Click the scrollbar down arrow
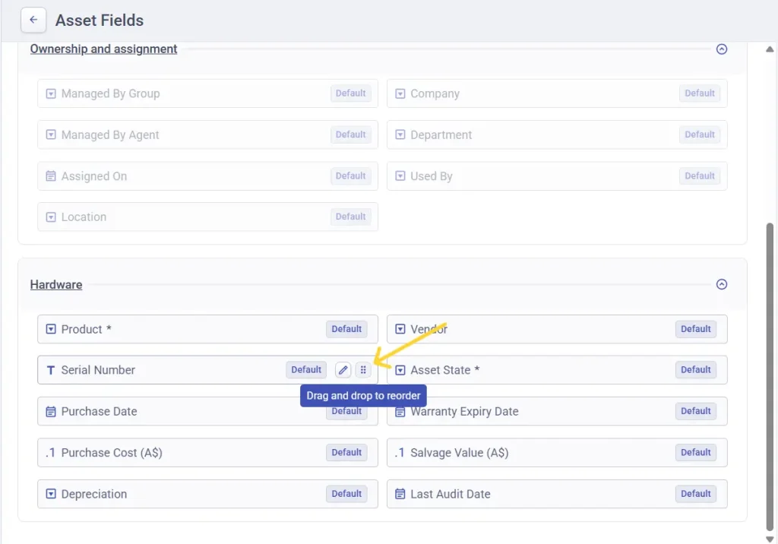The height and width of the screenshot is (544, 778). [x=769, y=537]
